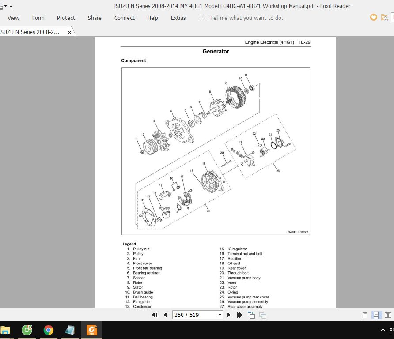Click legend entry 26. Vacuum pump assembly
The height and width of the screenshot is (339, 394).
[244, 301]
